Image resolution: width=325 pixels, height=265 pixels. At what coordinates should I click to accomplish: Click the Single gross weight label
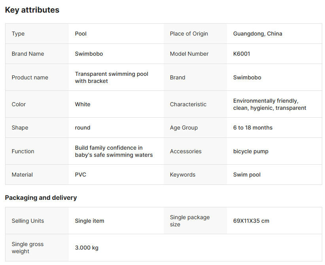(27, 248)
